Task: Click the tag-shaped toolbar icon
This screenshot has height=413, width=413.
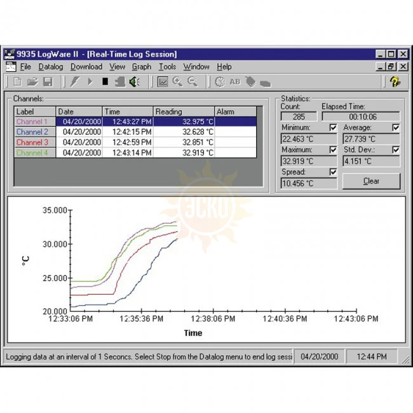Action: click(x=250, y=82)
